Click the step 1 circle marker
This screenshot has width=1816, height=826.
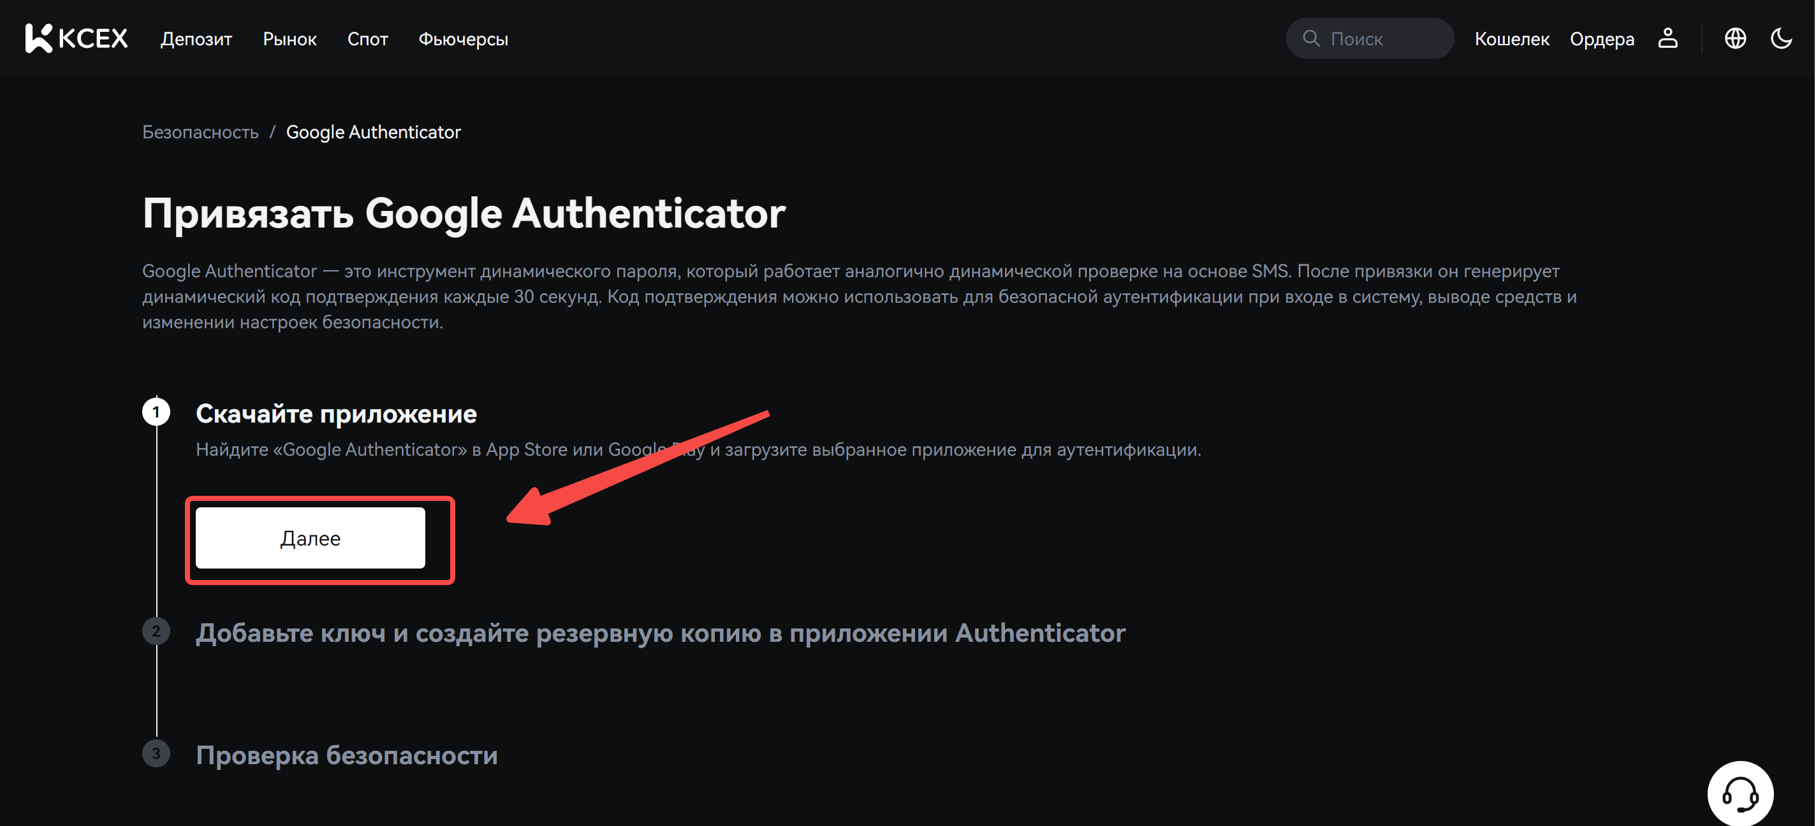click(156, 412)
